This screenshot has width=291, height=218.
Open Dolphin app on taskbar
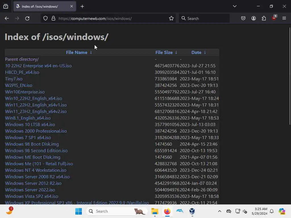180,211
